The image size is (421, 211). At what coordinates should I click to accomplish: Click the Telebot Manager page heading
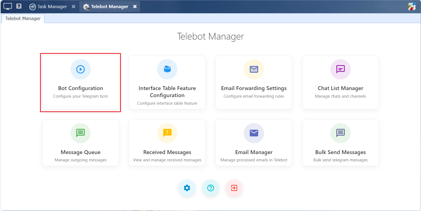tap(210, 36)
